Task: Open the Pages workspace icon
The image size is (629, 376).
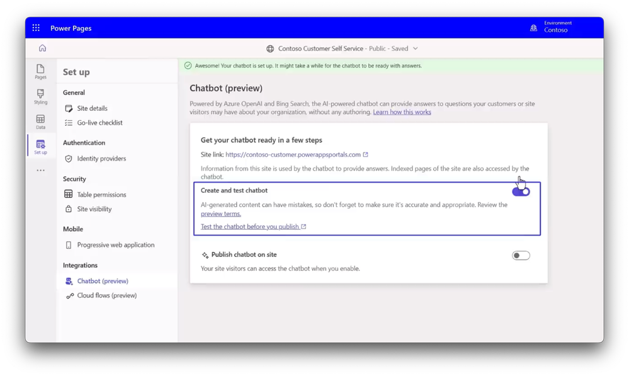Action: [x=40, y=71]
